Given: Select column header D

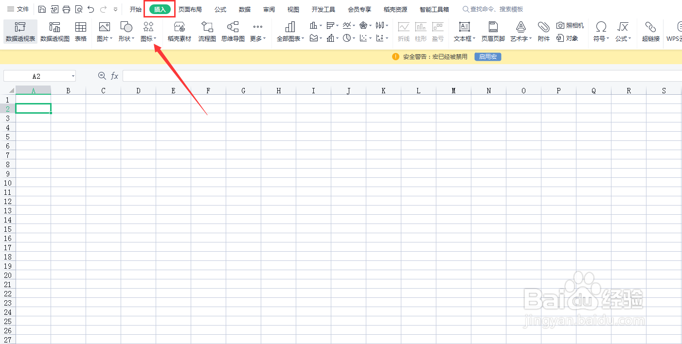Looking at the screenshot, I should (138, 90).
